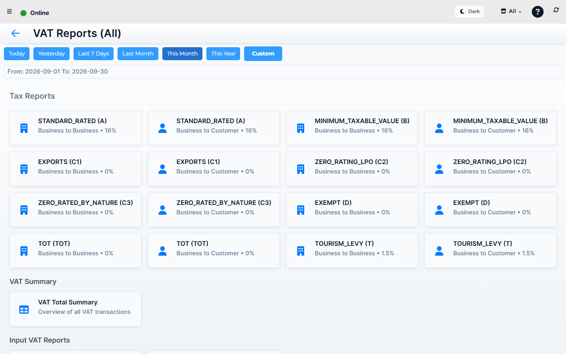Click building icon on EXPORTS (C1) Business to Business

tap(24, 169)
